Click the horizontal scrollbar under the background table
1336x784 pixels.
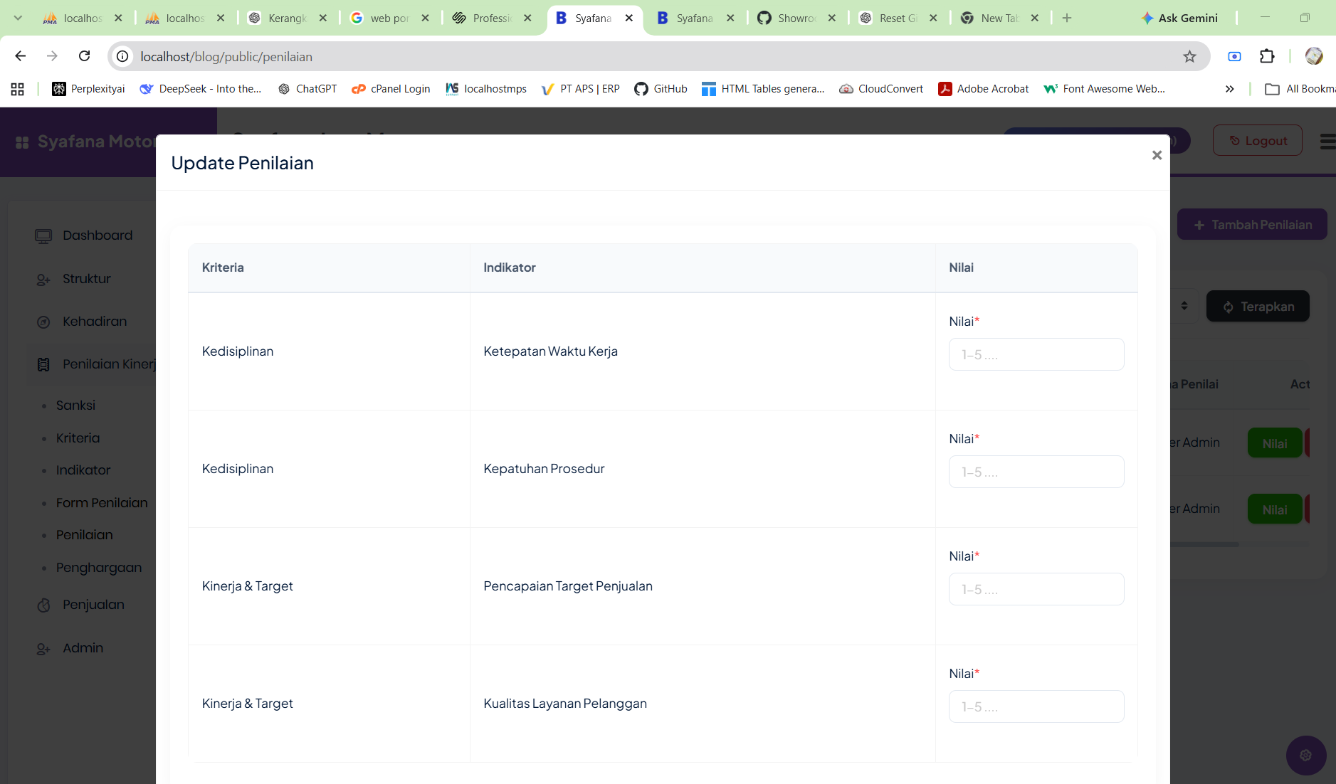[x=1204, y=544]
